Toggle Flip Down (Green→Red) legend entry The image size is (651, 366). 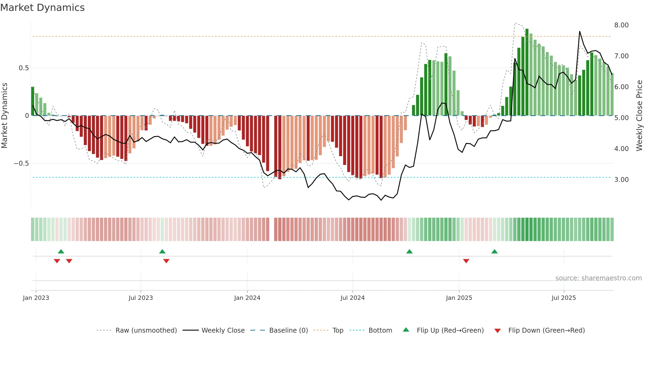tap(540, 330)
